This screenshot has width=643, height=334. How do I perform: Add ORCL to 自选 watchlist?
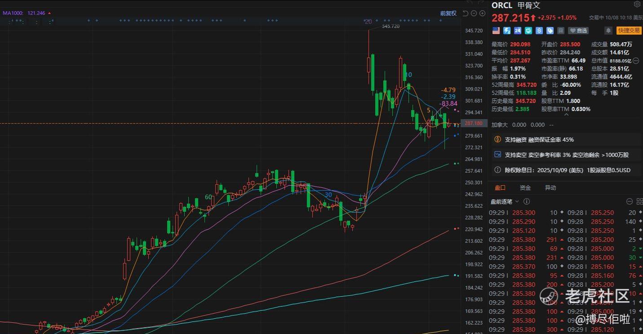coord(578,31)
